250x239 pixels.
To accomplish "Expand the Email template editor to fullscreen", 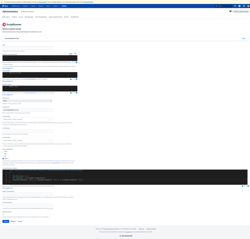I will [75, 79].
